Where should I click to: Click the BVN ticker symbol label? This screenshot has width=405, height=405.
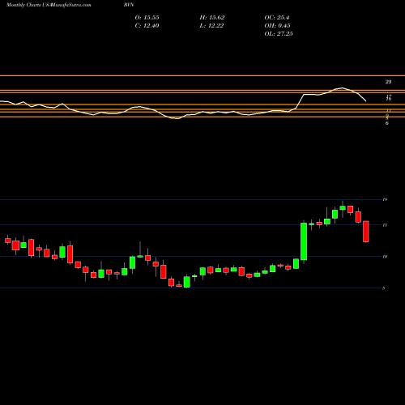(129, 5)
